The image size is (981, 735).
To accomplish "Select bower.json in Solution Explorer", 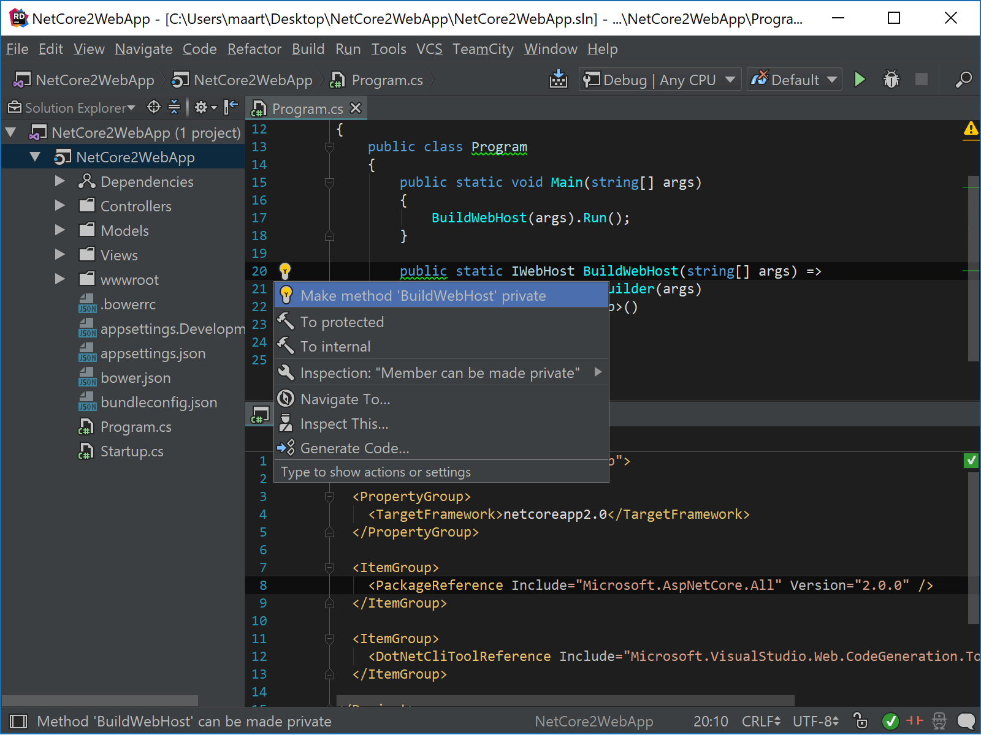I will 136,378.
